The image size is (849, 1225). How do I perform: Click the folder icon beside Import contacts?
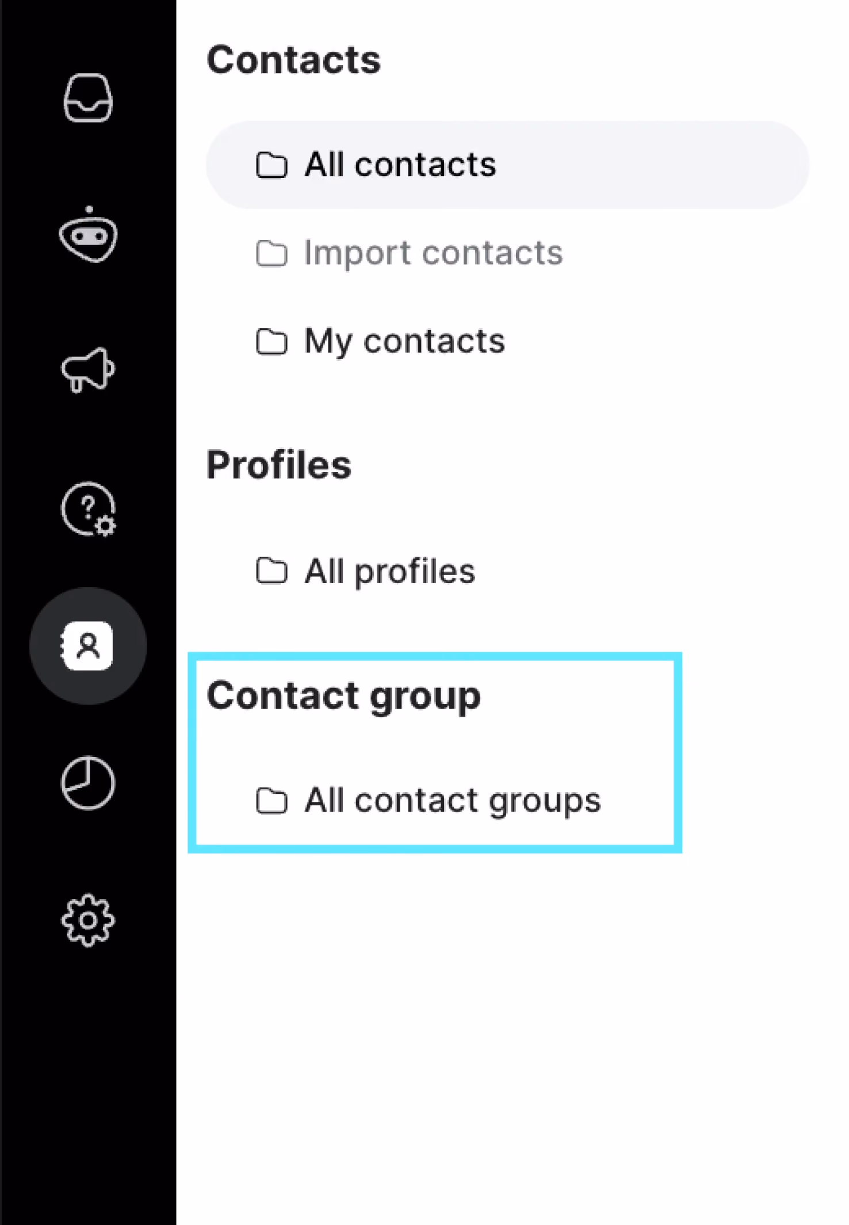point(271,253)
